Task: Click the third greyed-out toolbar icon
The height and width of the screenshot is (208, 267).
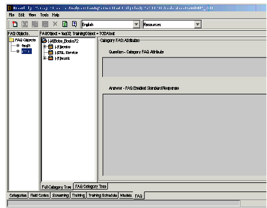Action: tap(45, 24)
